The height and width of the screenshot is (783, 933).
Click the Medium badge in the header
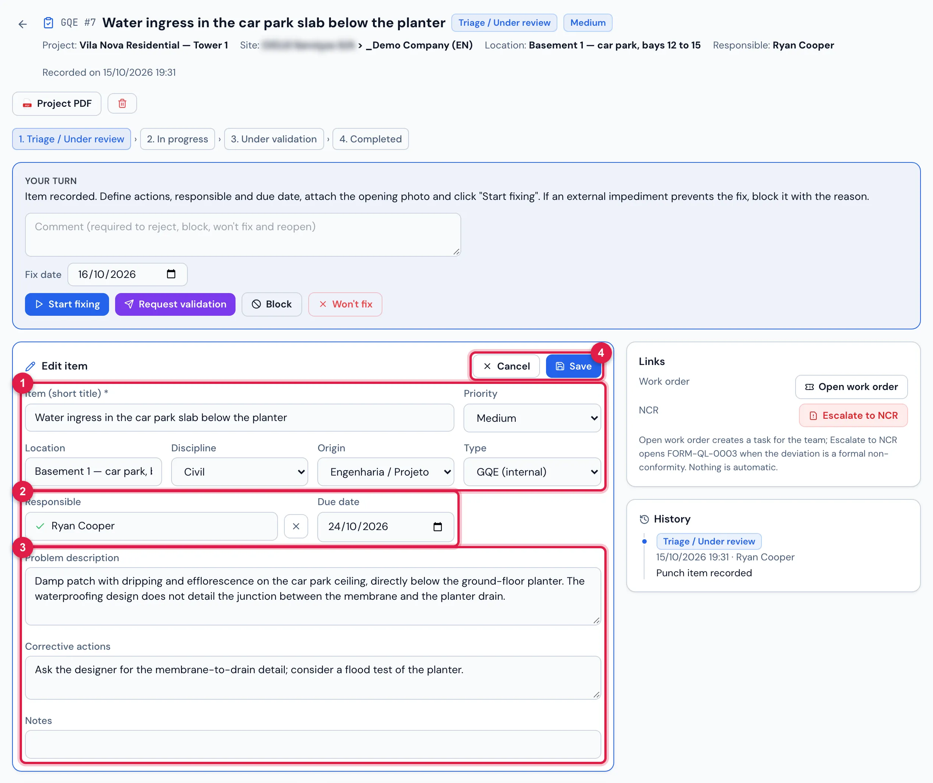click(x=588, y=23)
